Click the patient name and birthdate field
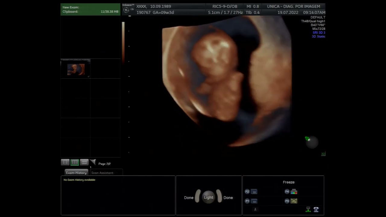Screen dimensions: 386x217 point(153,6)
